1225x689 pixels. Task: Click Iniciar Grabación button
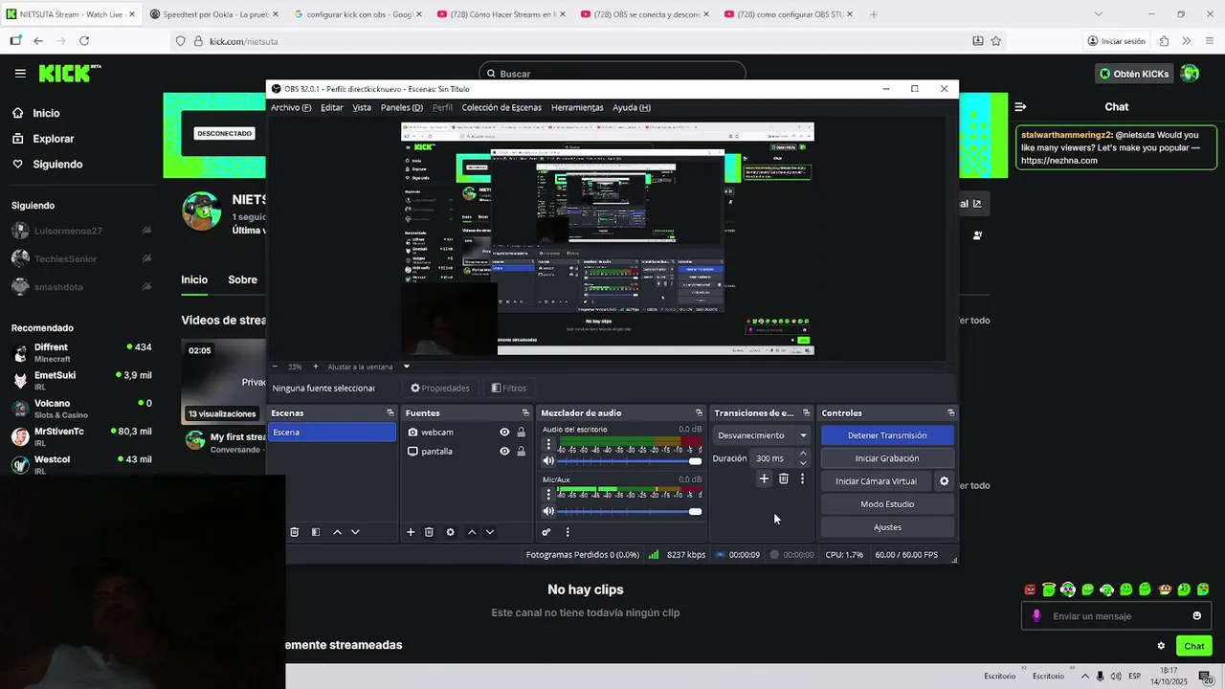pos(887,458)
